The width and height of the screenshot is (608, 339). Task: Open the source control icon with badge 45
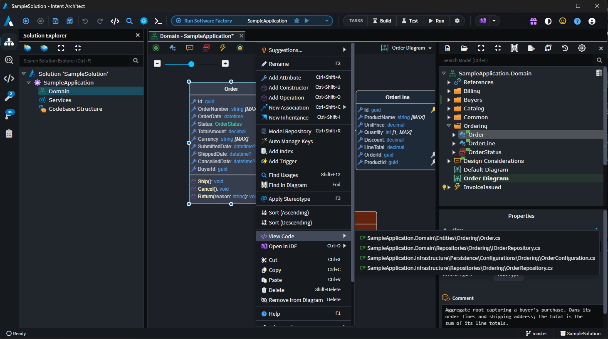9,115
